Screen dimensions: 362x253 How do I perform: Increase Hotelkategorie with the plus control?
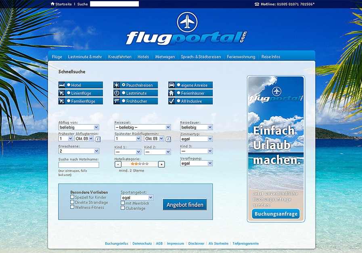[x=161, y=164]
